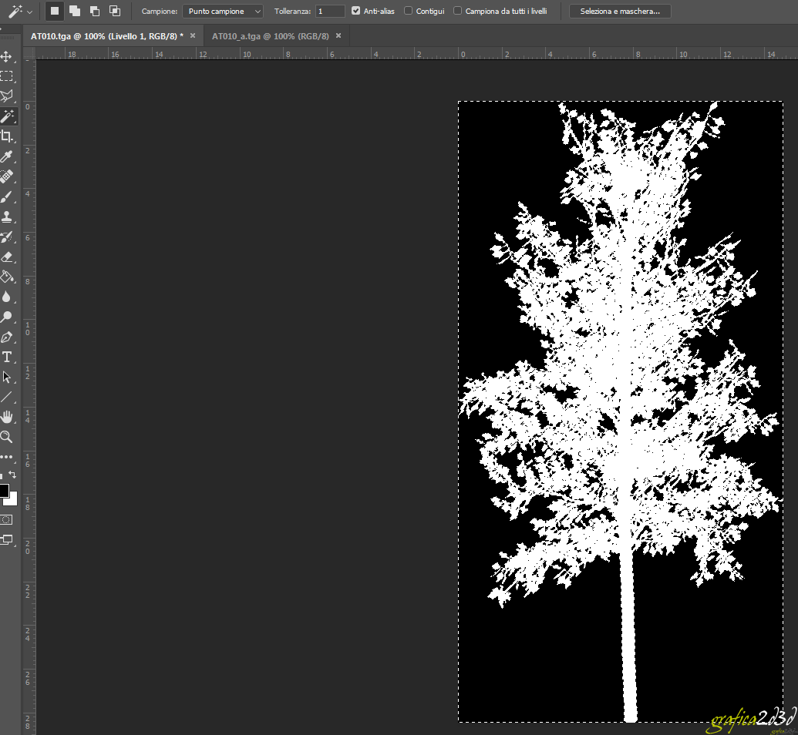Select the Paint Bucket tool
798x735 pixels.
pyautogui.click(x=6, y=277)
